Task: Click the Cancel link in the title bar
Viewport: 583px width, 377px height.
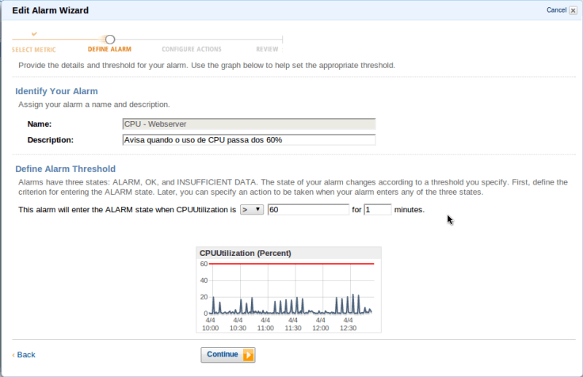Action: [556, 10]
